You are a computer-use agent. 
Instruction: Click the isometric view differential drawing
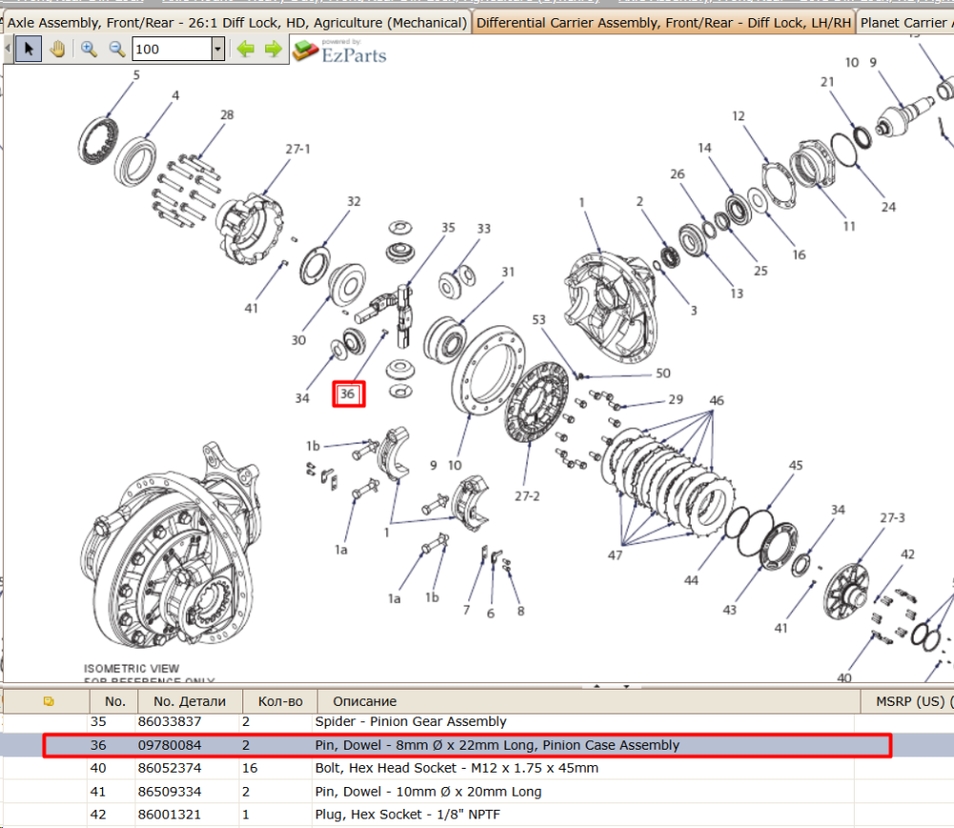[169, 547]
